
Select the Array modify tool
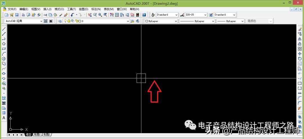point(300,49)
